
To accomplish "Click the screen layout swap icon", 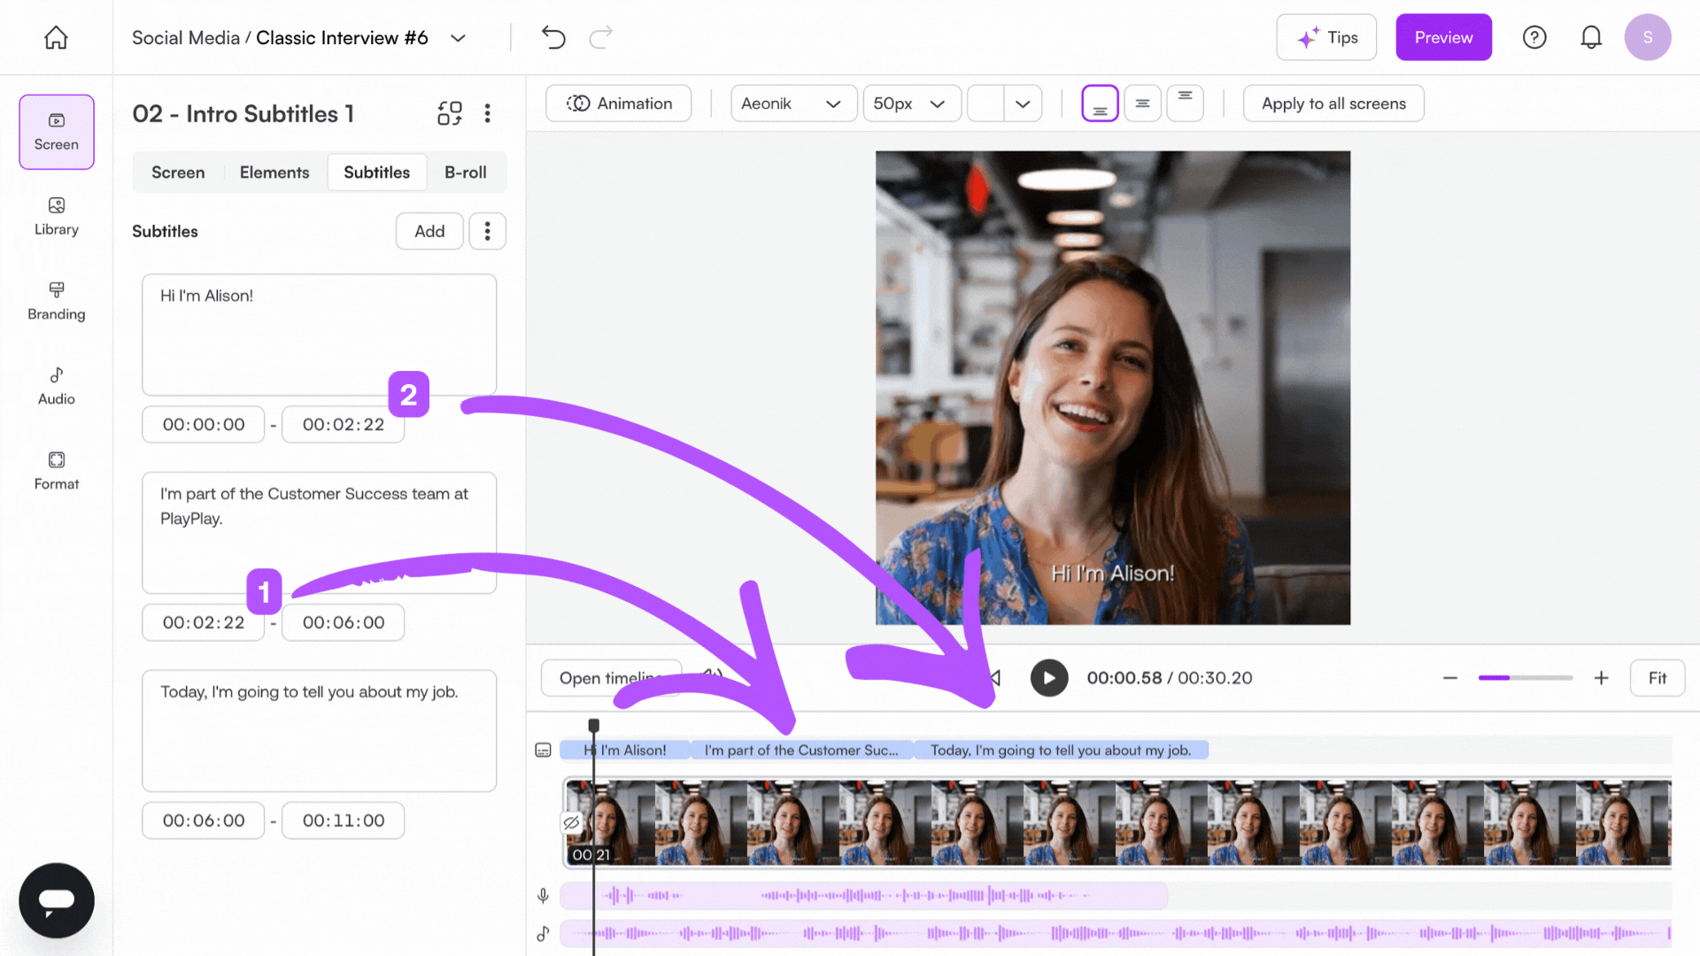I will coord(450,113).
